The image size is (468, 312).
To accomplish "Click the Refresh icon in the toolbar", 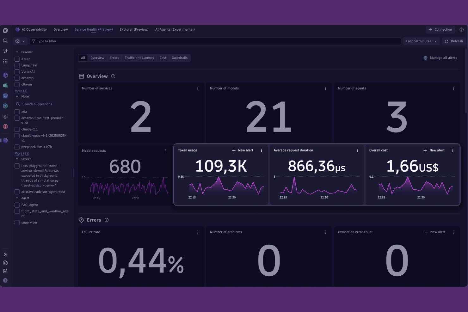I will pos(446,41).
